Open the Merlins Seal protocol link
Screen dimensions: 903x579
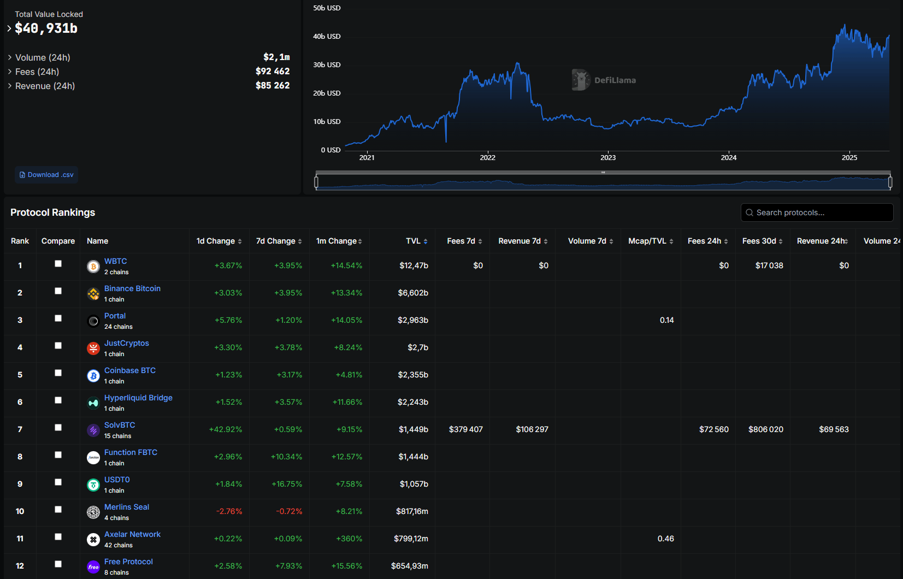click(127, 507)
